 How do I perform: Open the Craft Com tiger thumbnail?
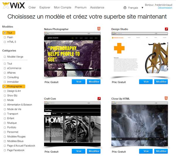click(72, 124)
